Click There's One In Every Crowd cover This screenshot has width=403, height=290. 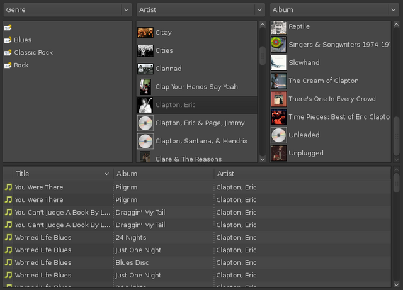tap(278, 99)
